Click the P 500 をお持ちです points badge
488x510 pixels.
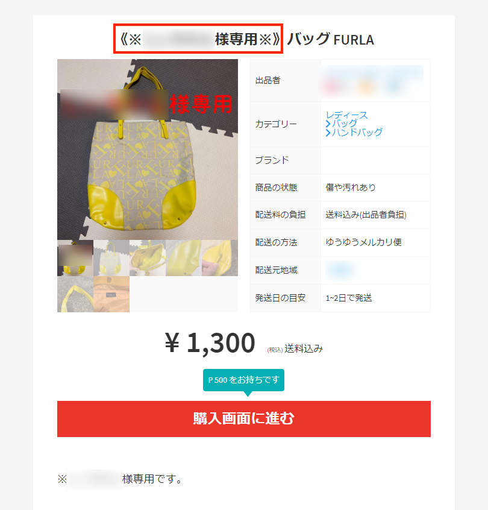coord(243,380)
